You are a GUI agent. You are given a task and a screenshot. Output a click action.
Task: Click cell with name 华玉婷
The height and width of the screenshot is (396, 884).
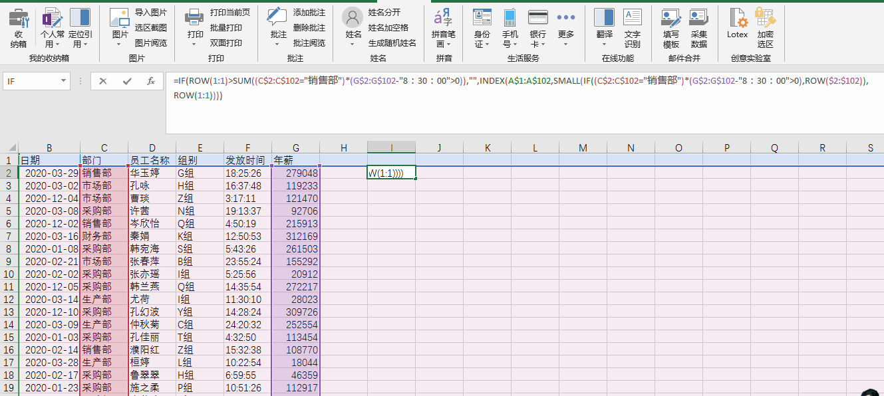click(x=152, y=173)
